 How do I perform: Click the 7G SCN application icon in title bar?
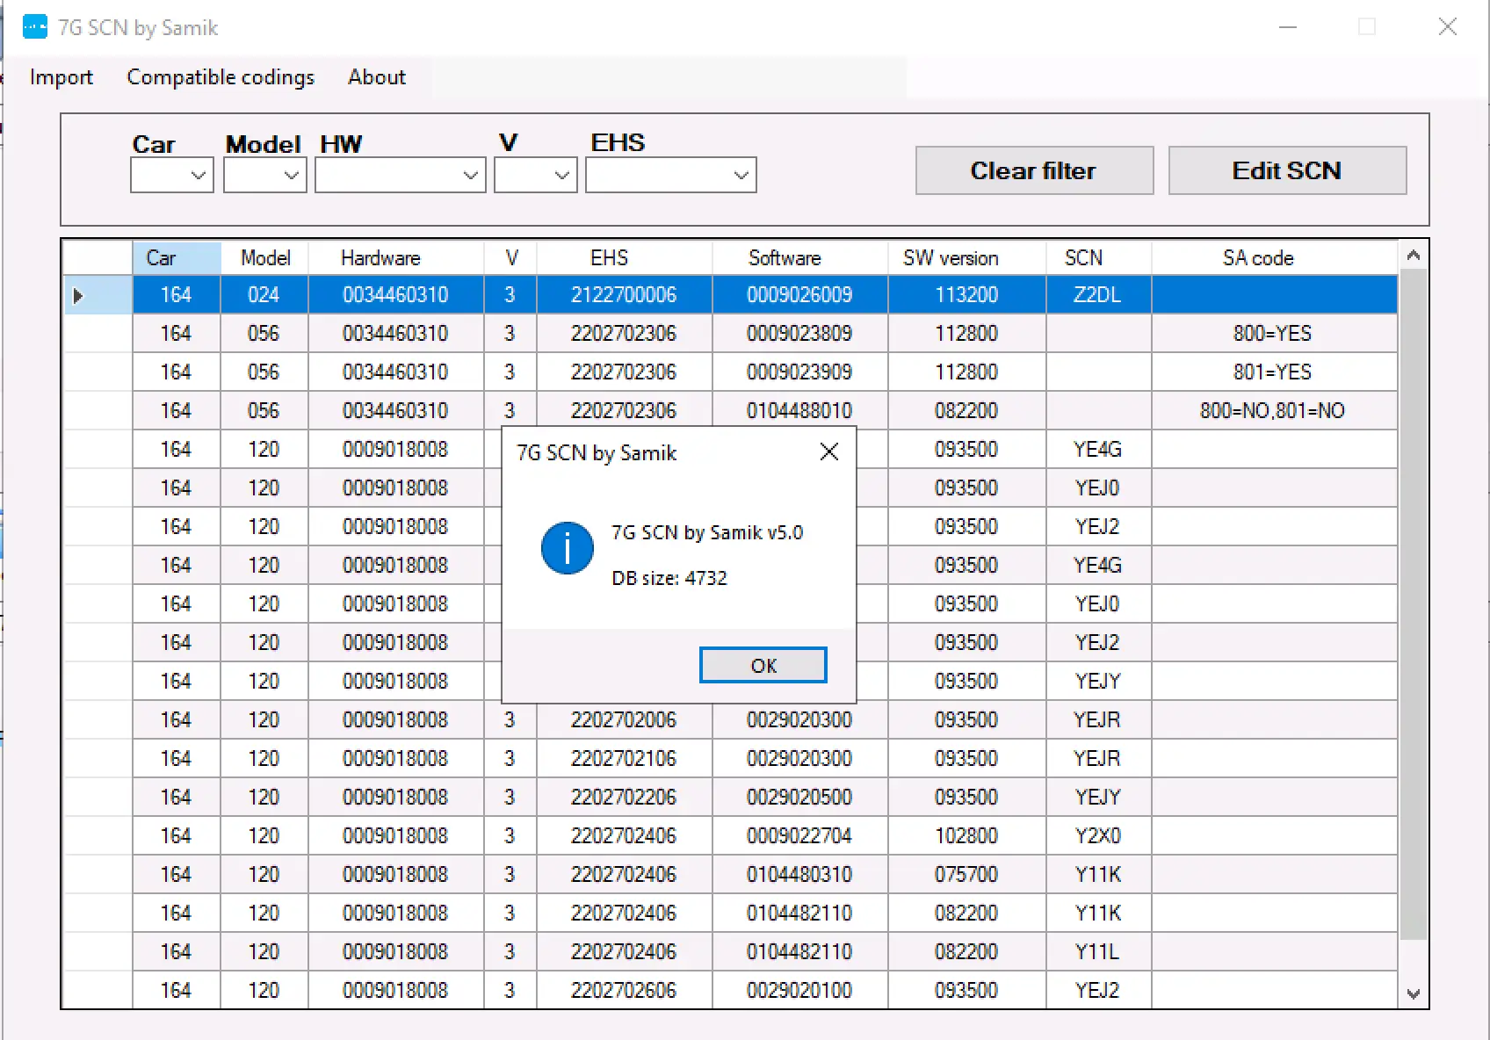click(34, 26)
